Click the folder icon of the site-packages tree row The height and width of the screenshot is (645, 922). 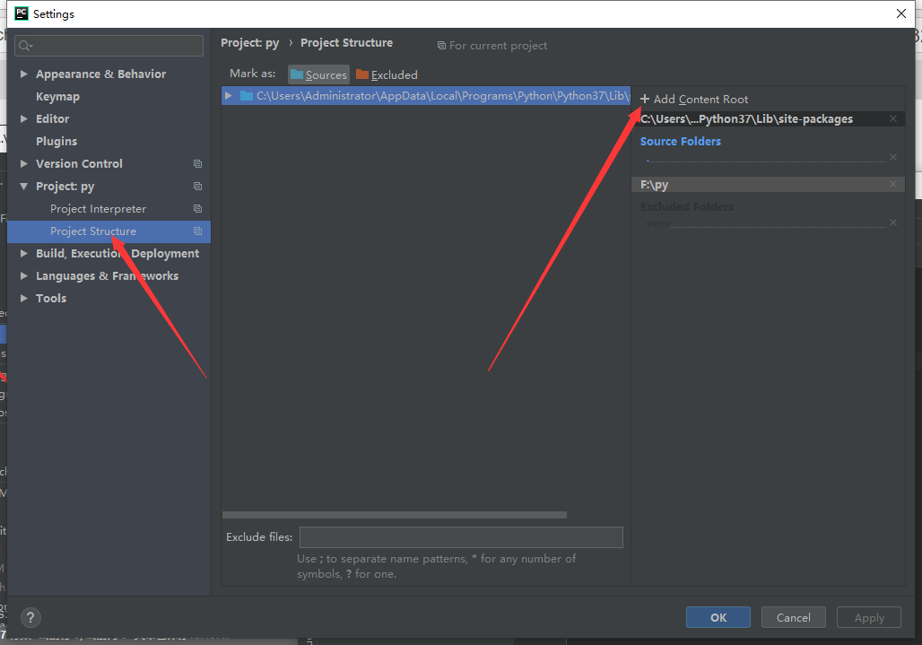point(247,96)
